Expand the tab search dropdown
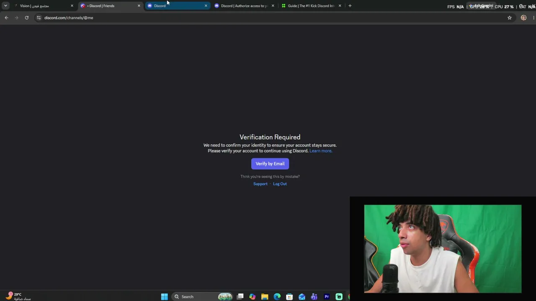Screen dimensions: 536x301 [x=5, y=6]
